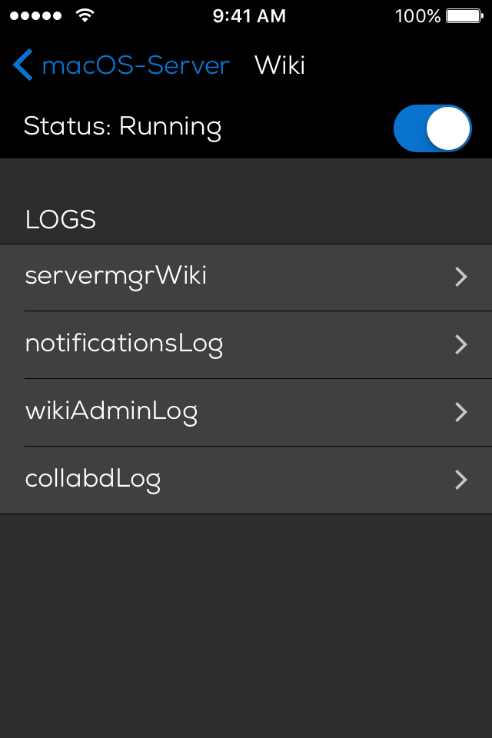
Task: View the notificationsLog entry
Action: click(125, 344)
